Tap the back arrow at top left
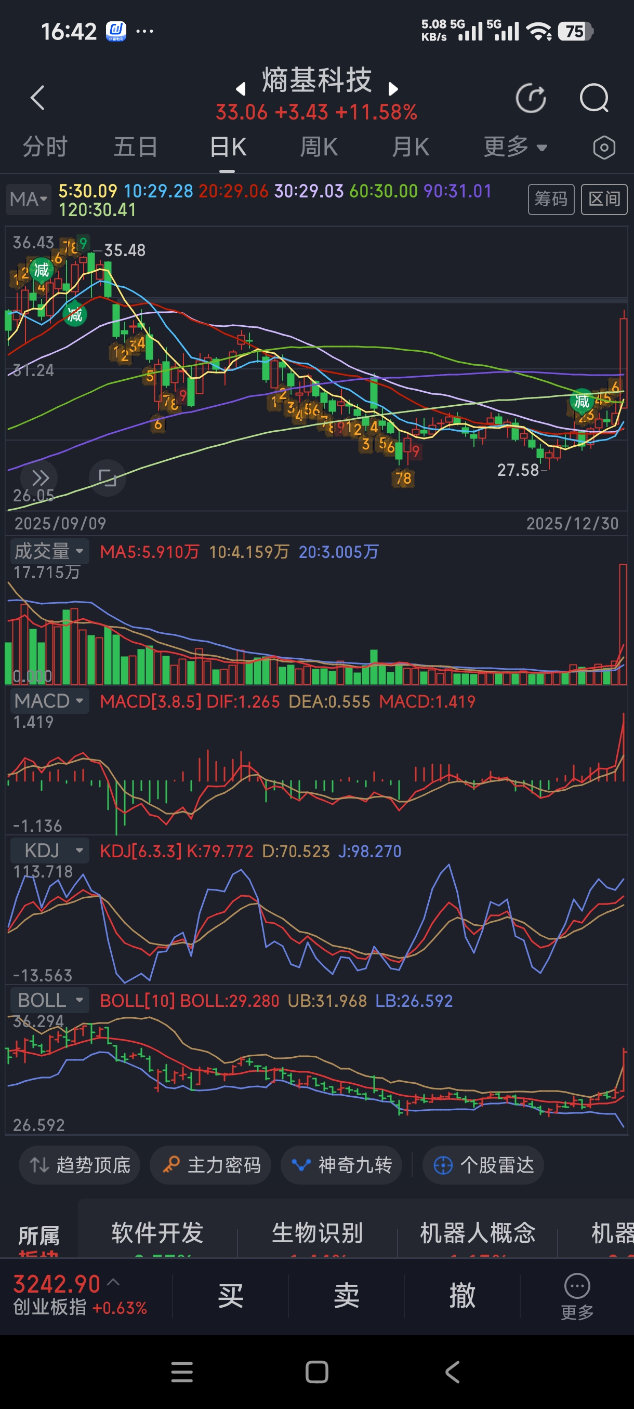Screen dimensions: 634x1409 37,99
